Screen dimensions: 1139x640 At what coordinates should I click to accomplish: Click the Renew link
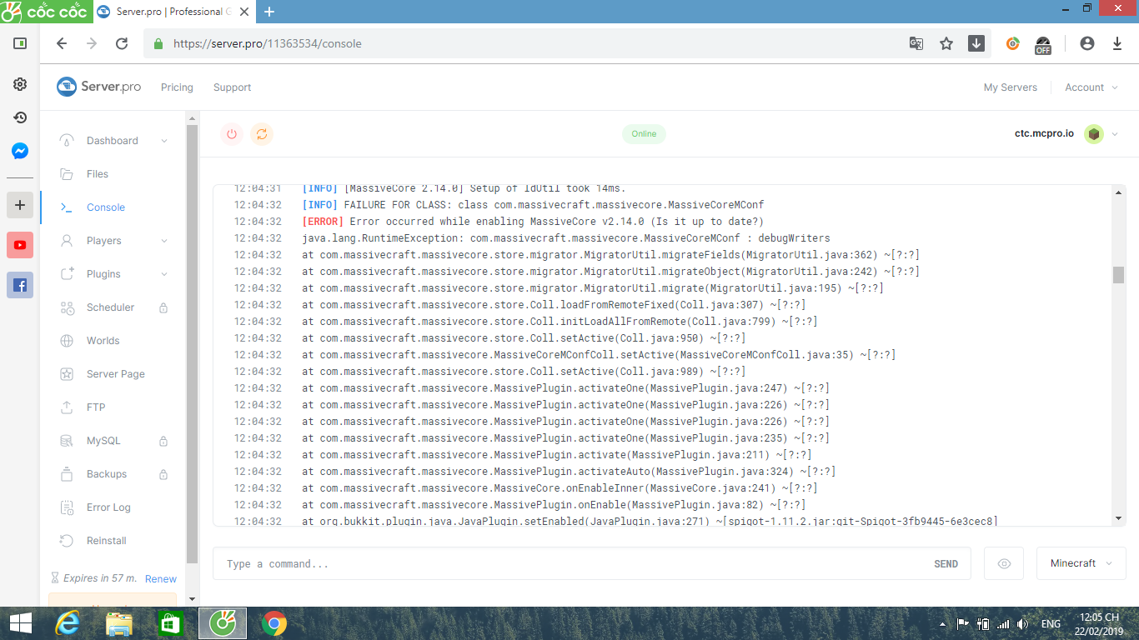tap(161, 579)
